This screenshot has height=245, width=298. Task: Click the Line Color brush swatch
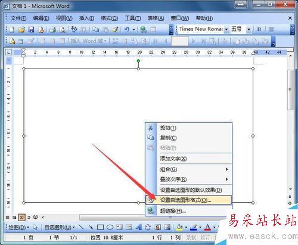pyautogui.click(x=194, y=227)
